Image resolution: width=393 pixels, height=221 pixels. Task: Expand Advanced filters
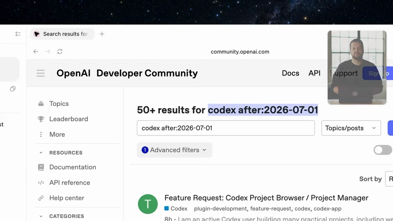174,150
